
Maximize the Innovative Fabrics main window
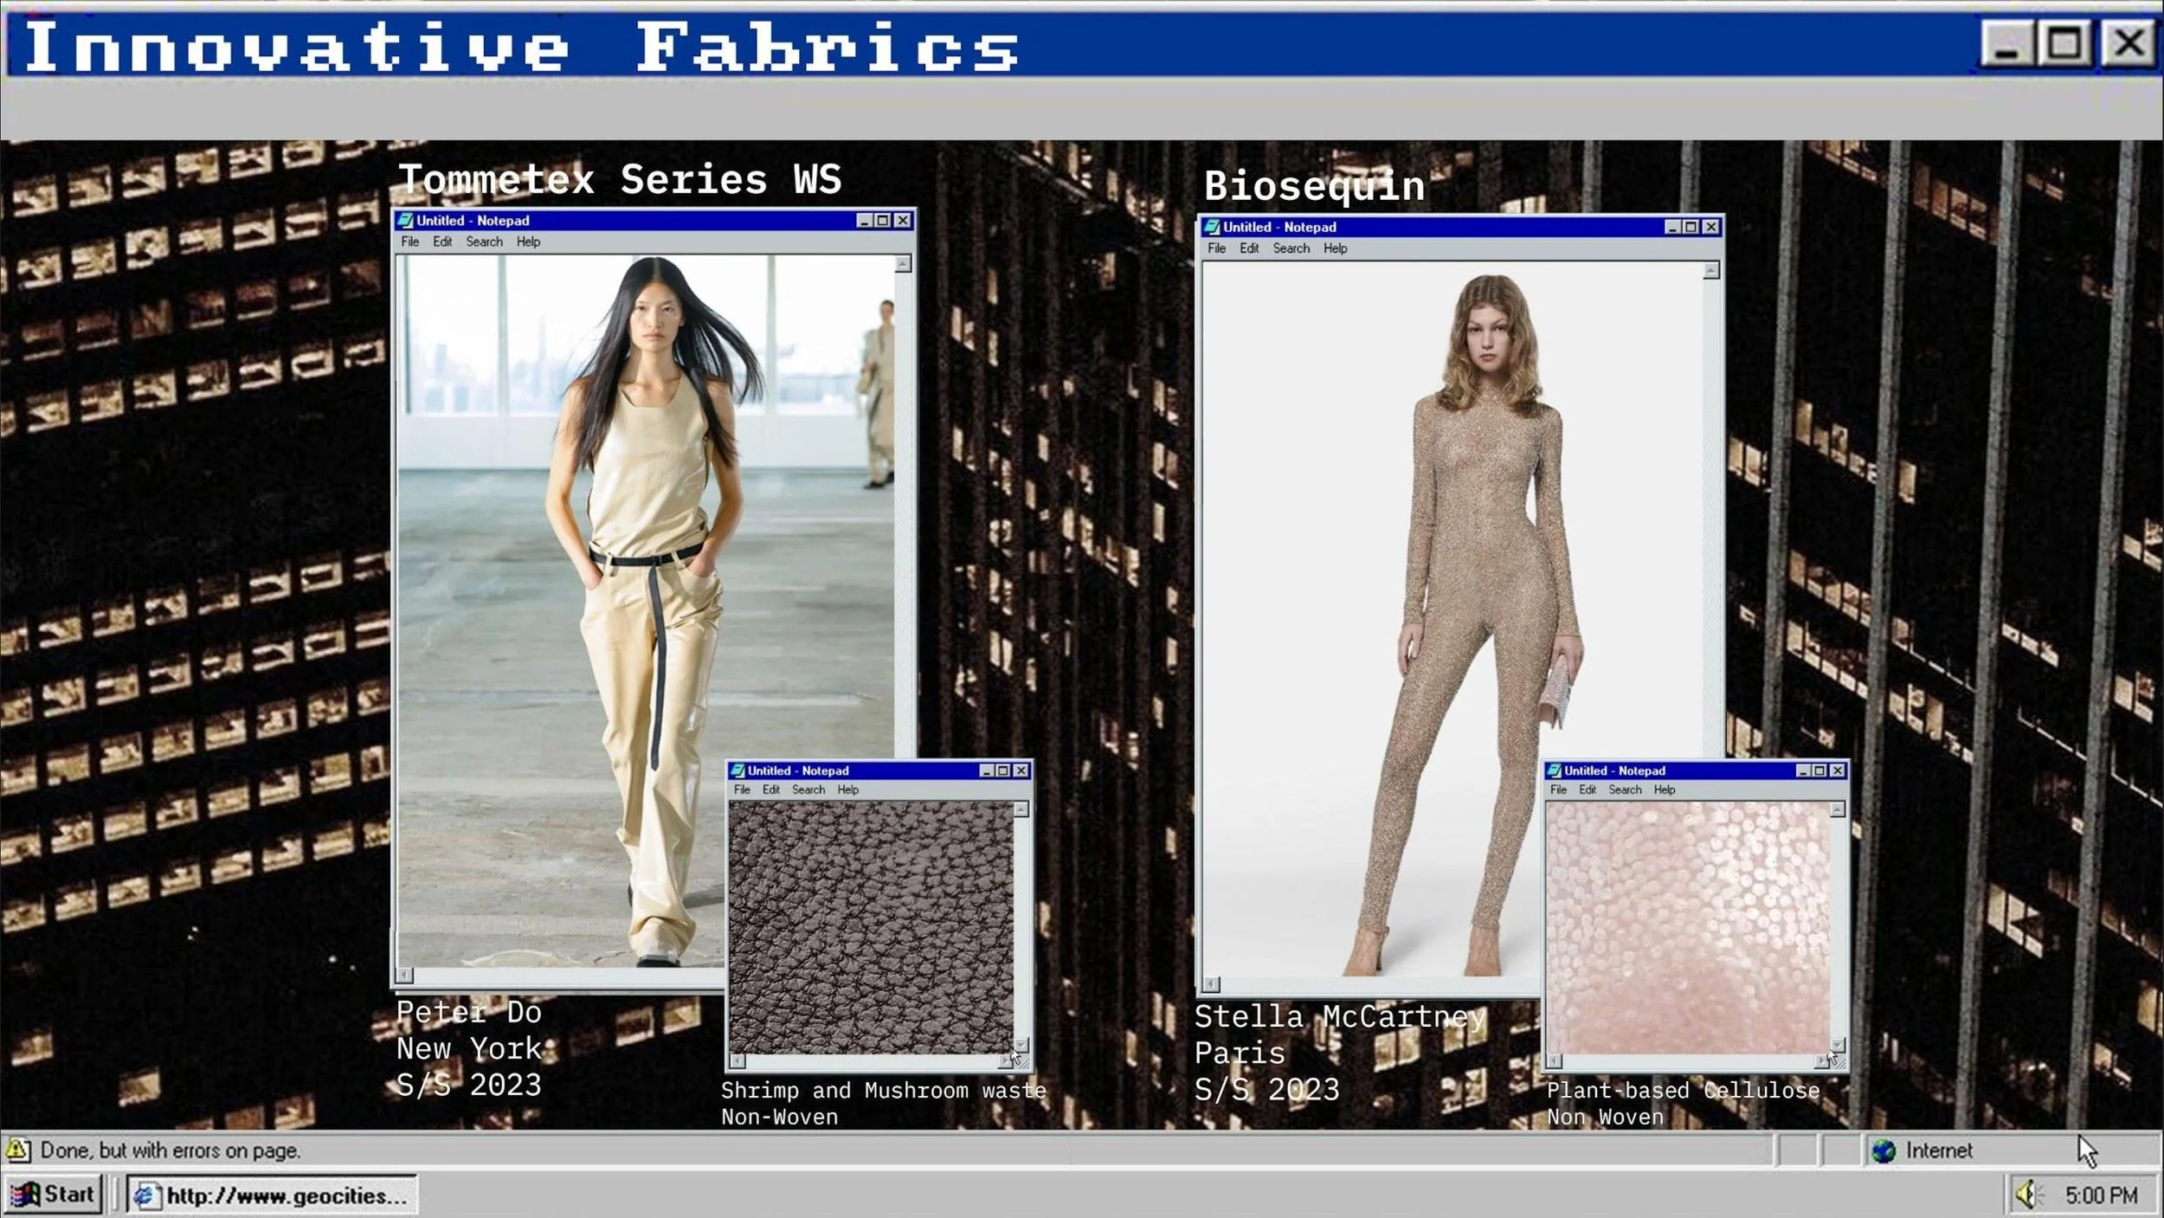pos(2064,43)
